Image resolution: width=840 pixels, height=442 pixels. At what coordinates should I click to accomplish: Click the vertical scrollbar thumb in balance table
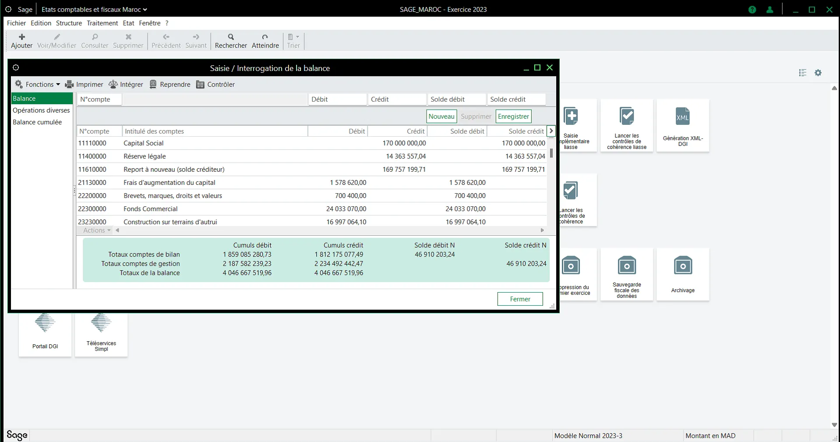551,153
